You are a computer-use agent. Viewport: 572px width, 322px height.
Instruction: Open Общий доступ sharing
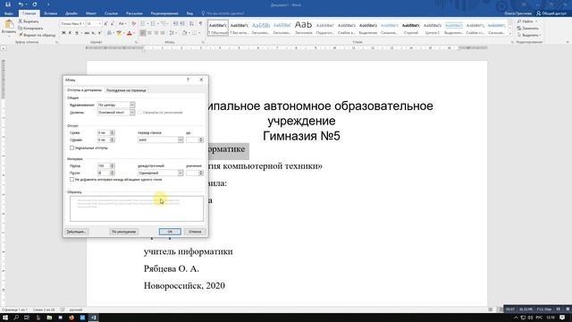coord(551,13)
